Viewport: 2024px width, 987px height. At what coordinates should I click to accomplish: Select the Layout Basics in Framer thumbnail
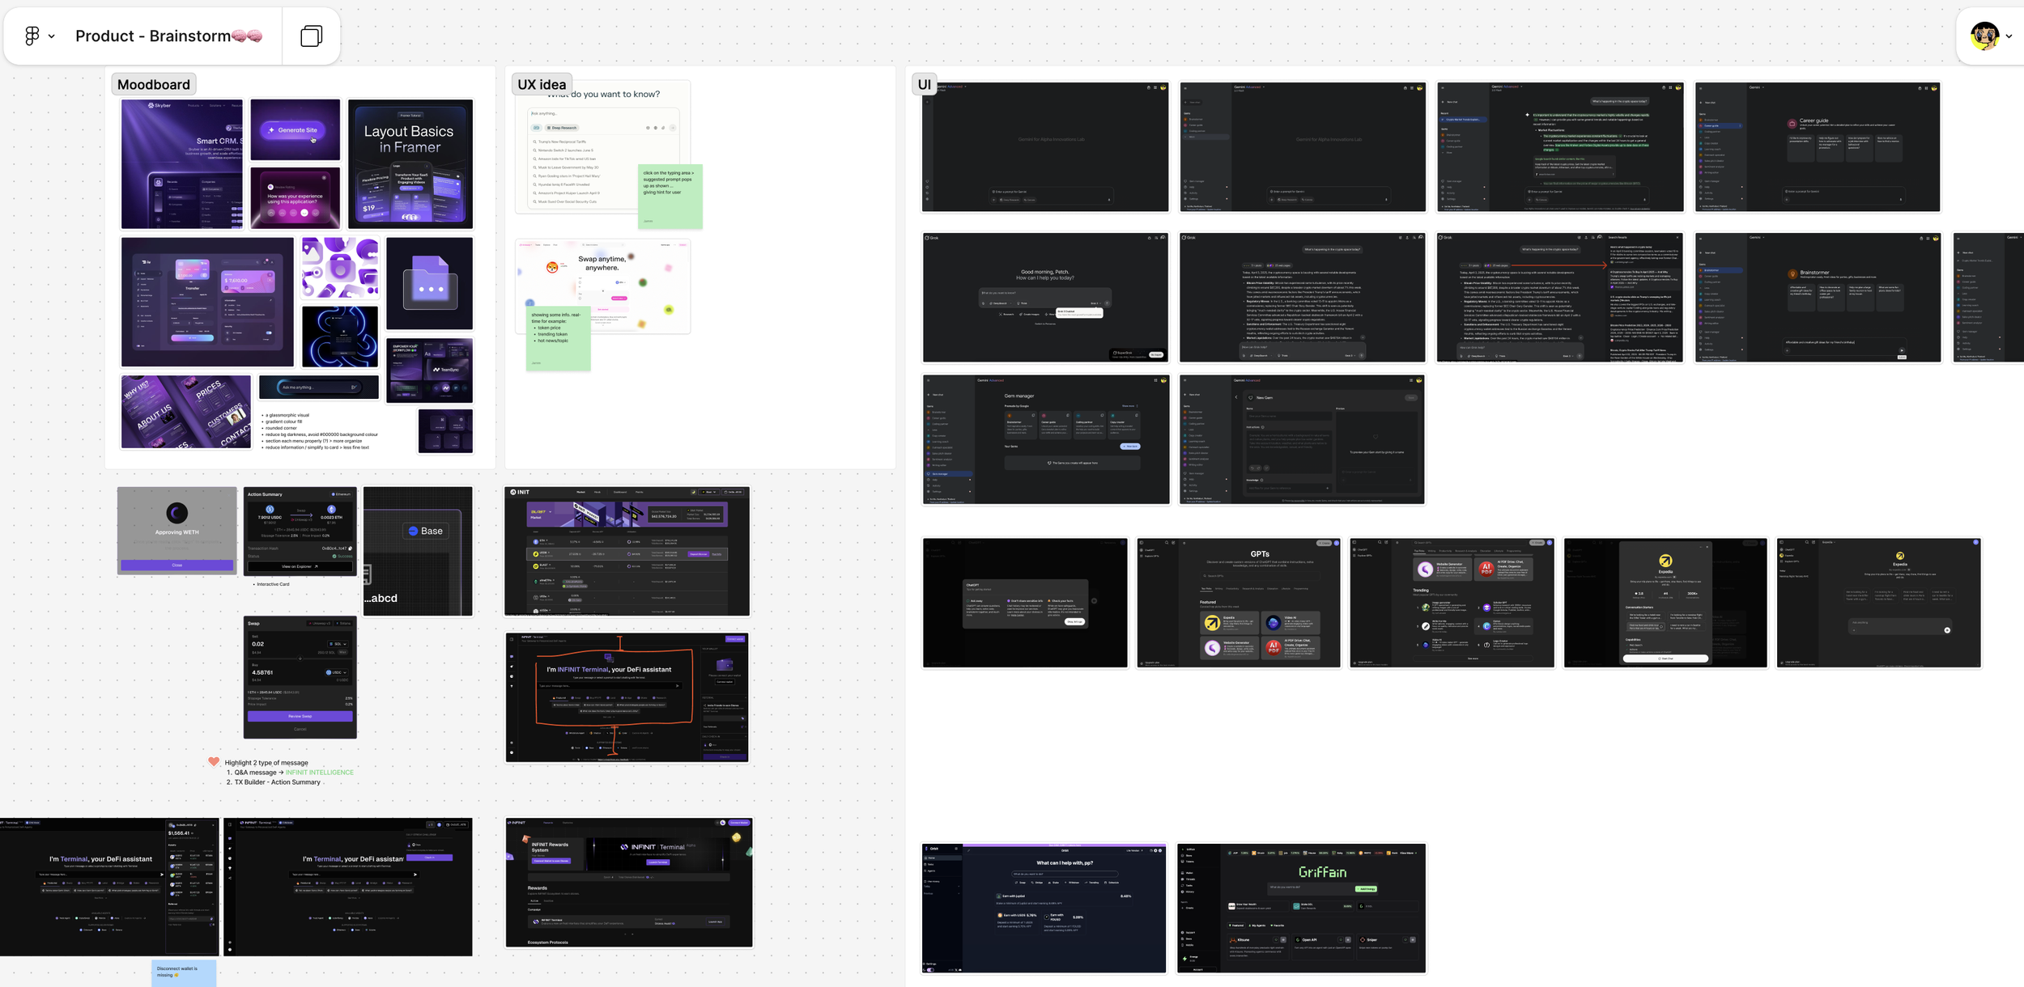point(410,163)
